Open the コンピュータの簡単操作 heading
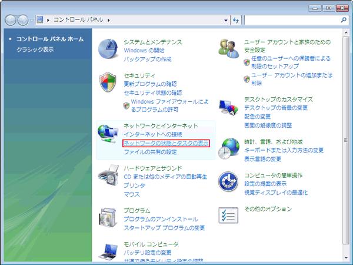The image size is (353, 265). coord(274,175)
